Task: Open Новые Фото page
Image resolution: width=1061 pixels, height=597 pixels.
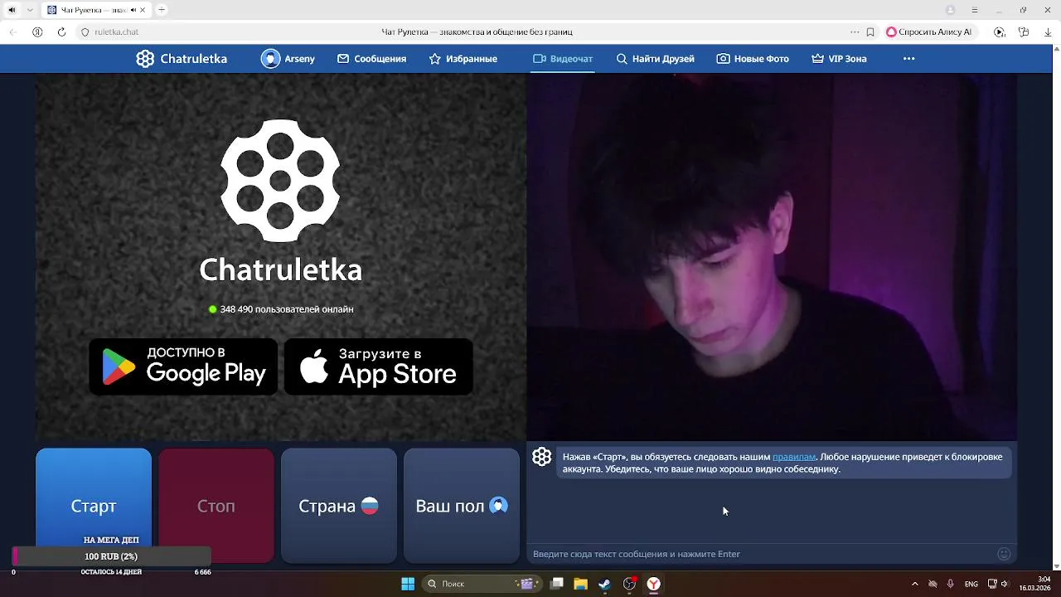Action: (x=753, y=59)
